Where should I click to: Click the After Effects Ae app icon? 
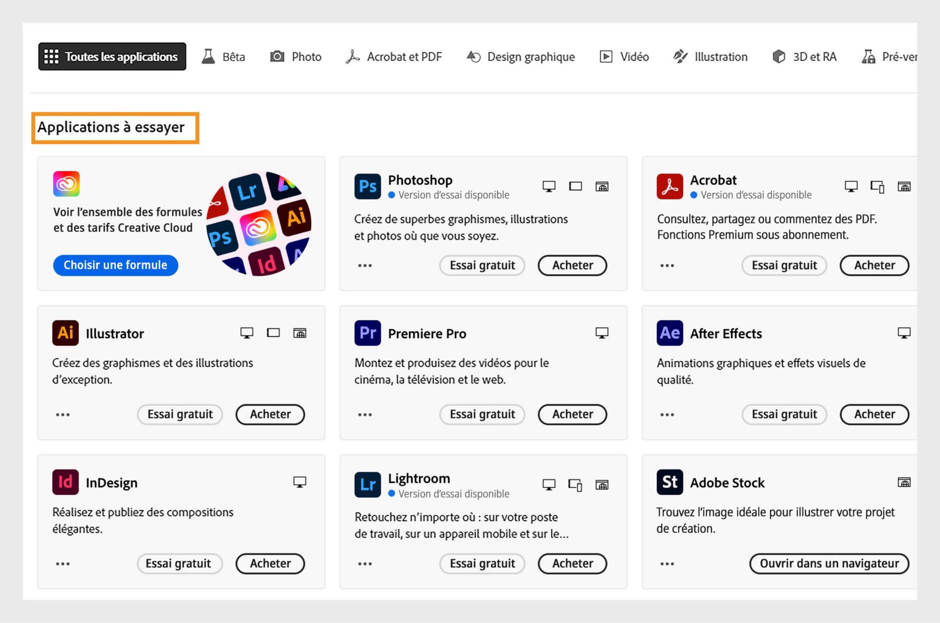[x=670, y=333]
